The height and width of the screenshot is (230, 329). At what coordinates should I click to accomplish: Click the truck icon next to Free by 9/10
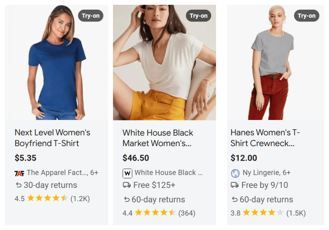pyautogui.click(x=235, y=186)
